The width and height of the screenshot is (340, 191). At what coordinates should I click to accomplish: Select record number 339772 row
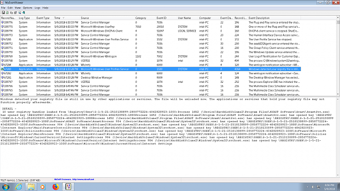150,43
